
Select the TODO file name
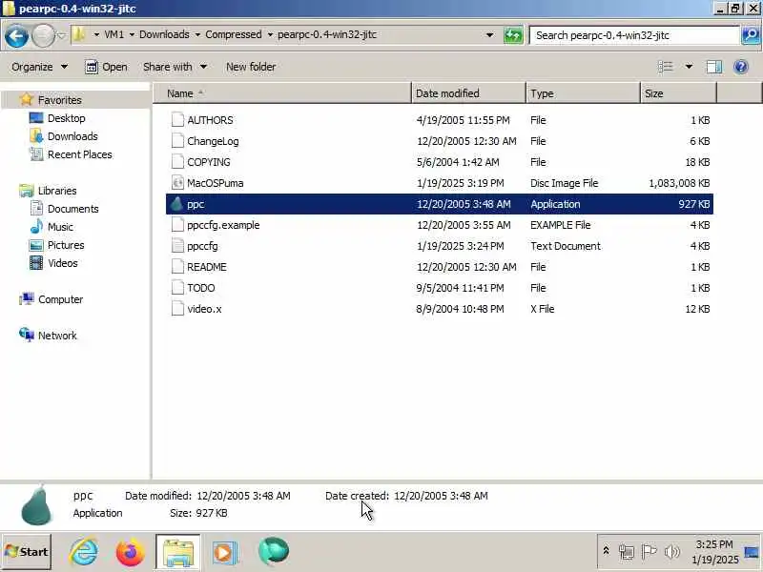pos(201,288)
